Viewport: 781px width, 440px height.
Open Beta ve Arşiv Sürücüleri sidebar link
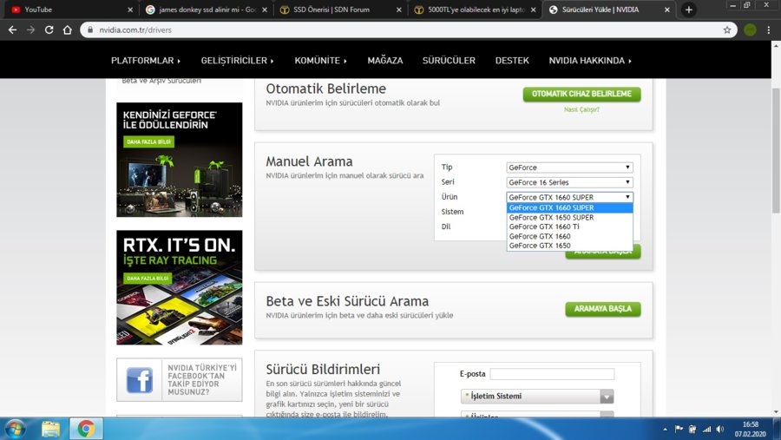click(161, 81)
